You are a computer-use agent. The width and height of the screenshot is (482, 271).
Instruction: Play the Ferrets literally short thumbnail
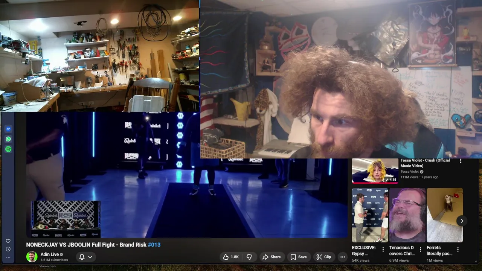[x=445, y=215]
